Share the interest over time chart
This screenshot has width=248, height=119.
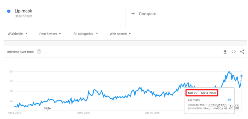[x=242, y=52]
